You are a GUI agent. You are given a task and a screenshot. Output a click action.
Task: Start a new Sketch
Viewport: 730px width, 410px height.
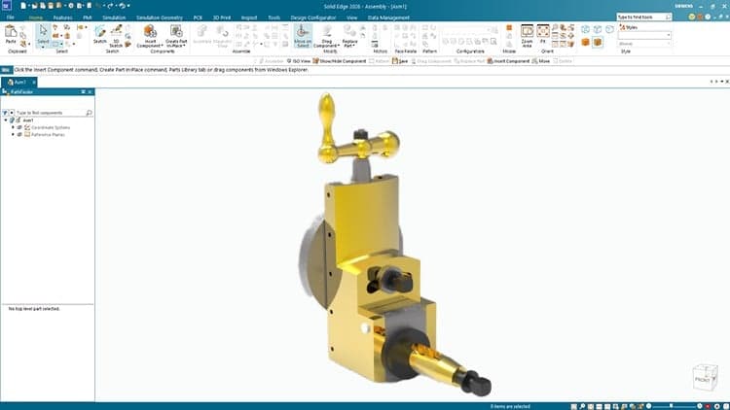[x=99, y=34]
